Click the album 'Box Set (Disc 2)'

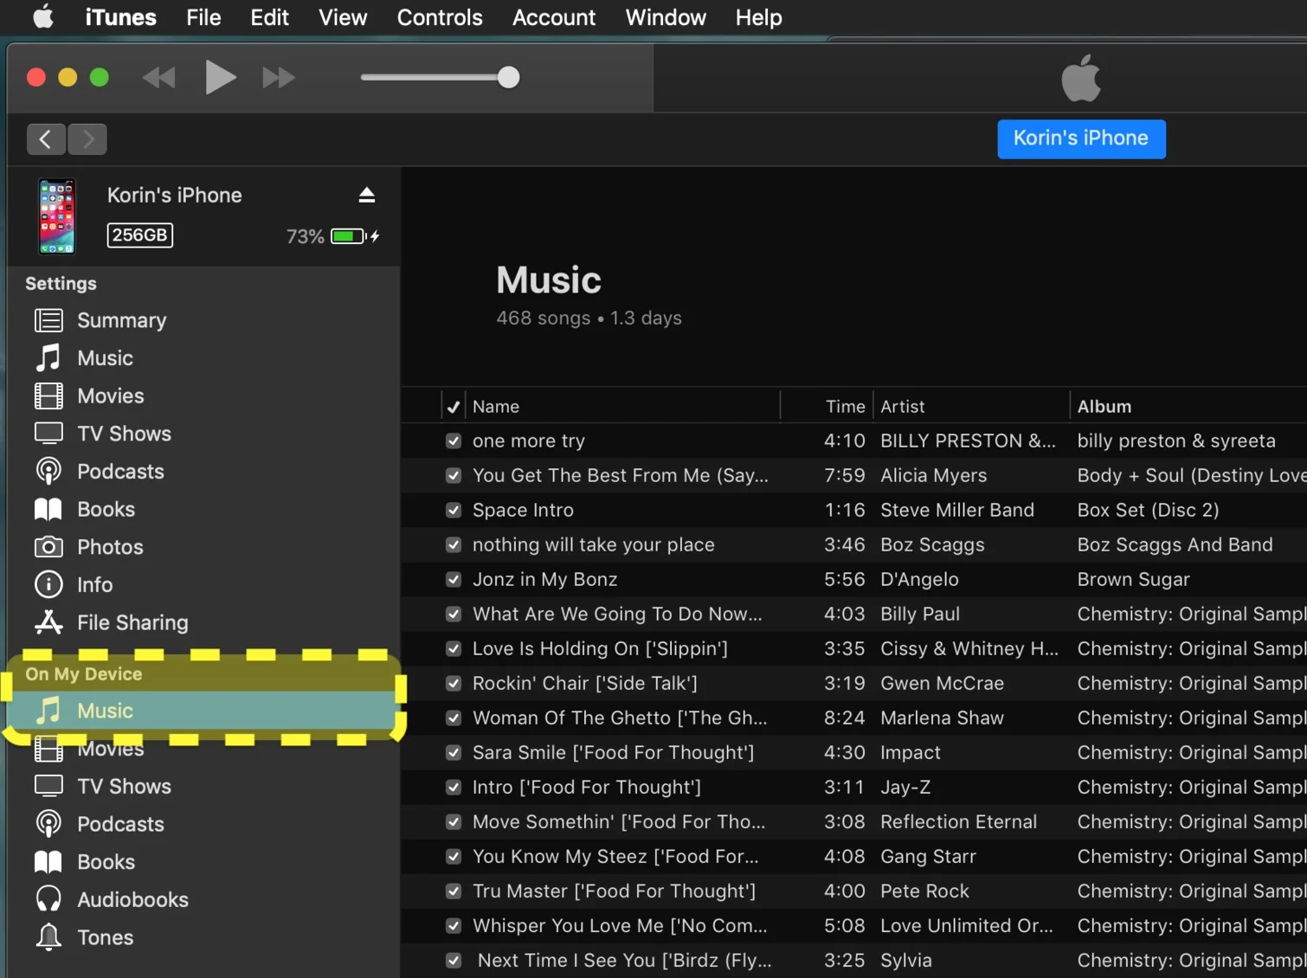tap(1148, 510)
